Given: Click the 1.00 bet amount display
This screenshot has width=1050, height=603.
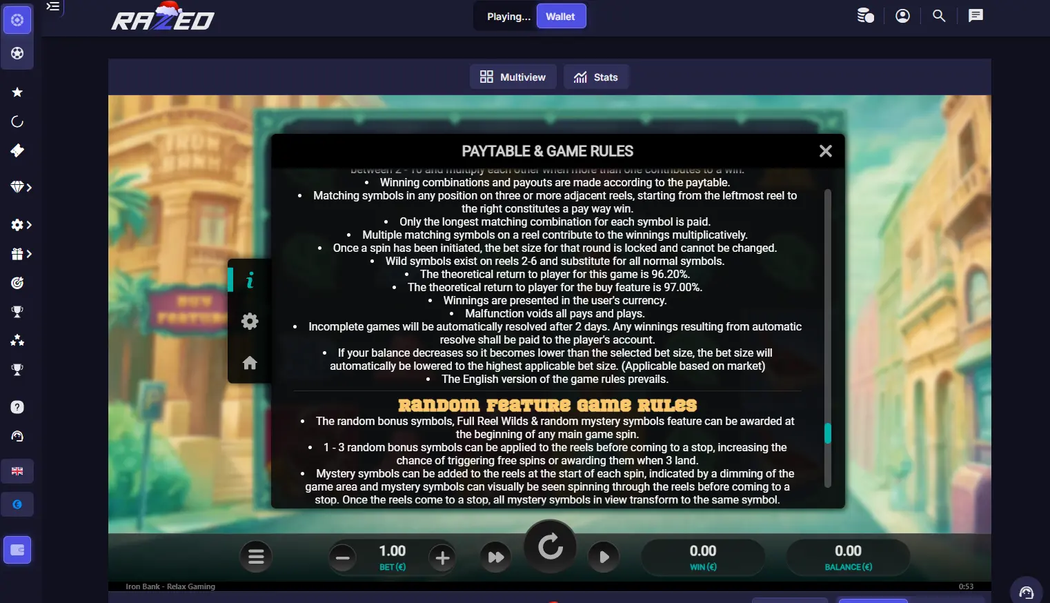Looking at the screenshot, I should [393, 551].
